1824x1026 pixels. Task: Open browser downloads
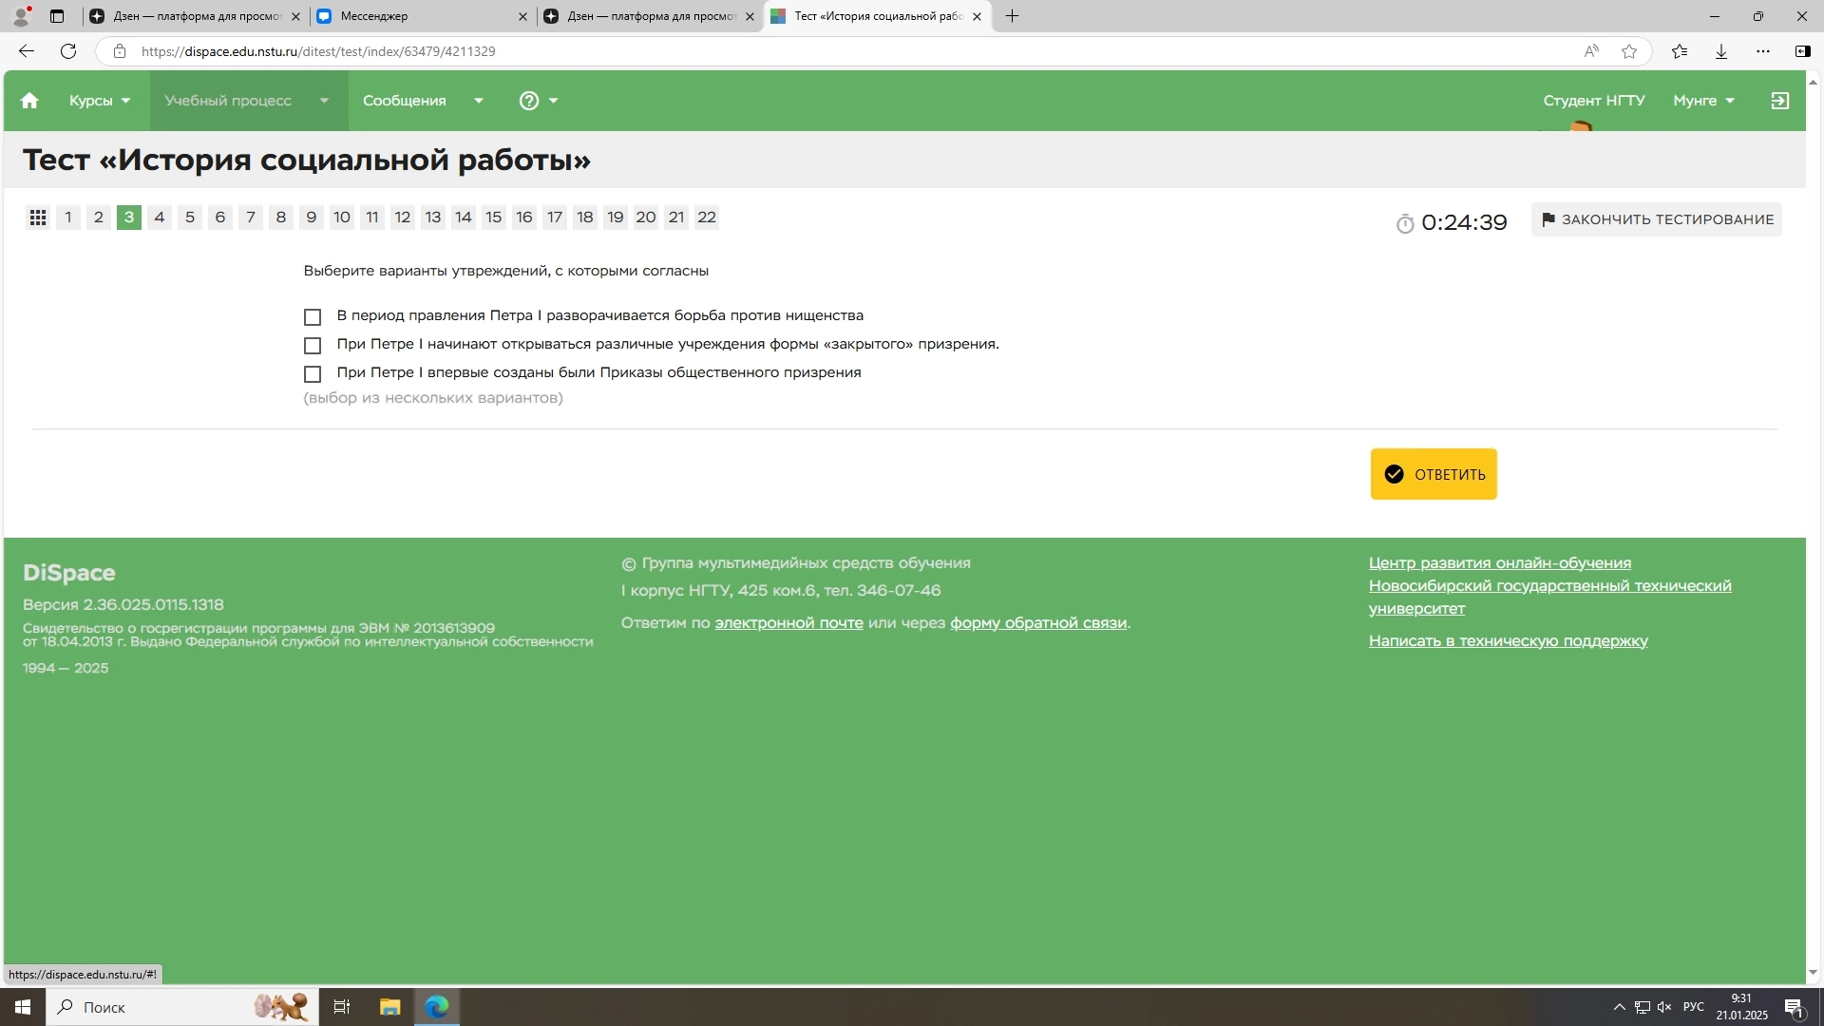pyautogui.click(x=1721, y=51)
